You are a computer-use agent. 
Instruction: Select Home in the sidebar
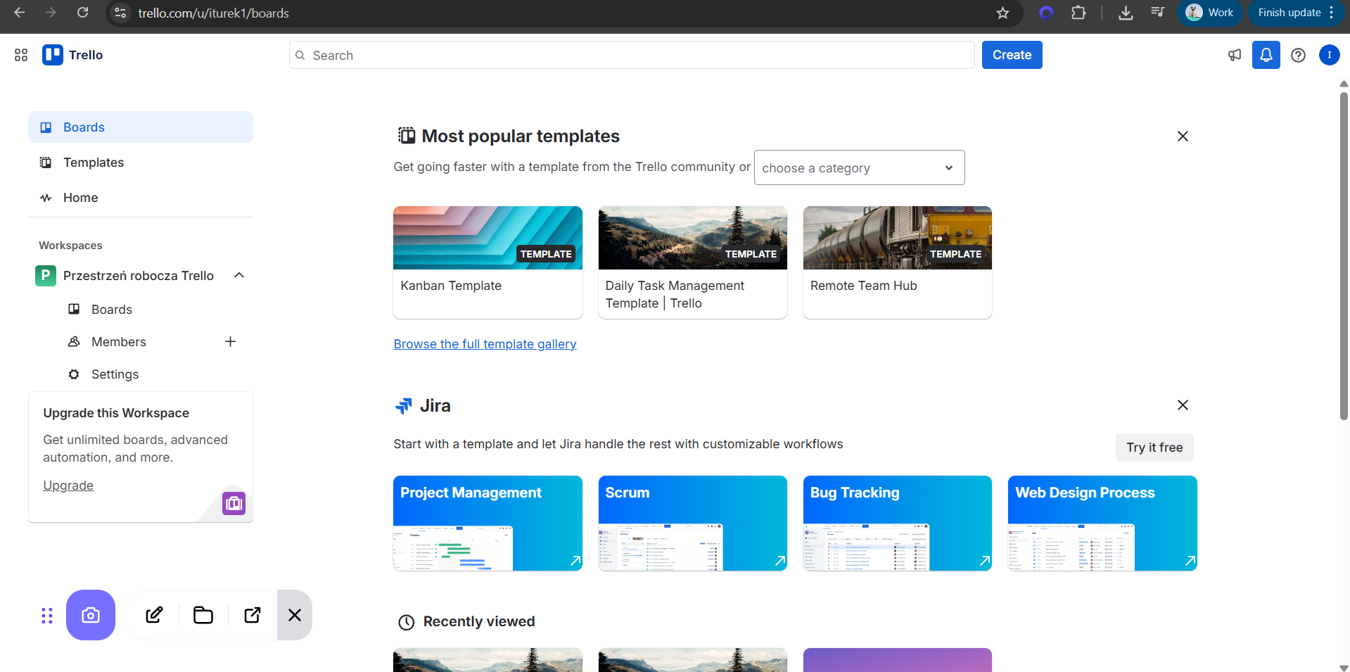point(141,198)
